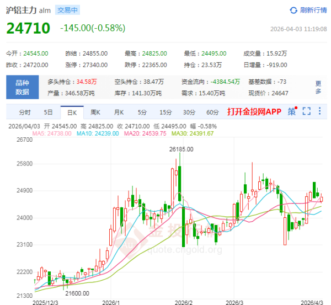Click the 空头持仓 value 38.47万
The width and height of the screenshot is (331, 305).
(x=154, y=82)
